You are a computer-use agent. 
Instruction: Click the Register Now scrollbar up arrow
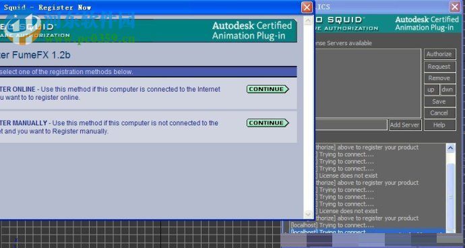click(308, 20)
